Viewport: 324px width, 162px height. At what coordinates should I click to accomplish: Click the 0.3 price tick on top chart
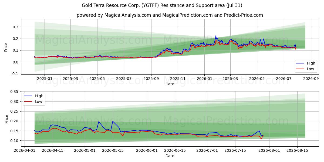click(15, 27)
